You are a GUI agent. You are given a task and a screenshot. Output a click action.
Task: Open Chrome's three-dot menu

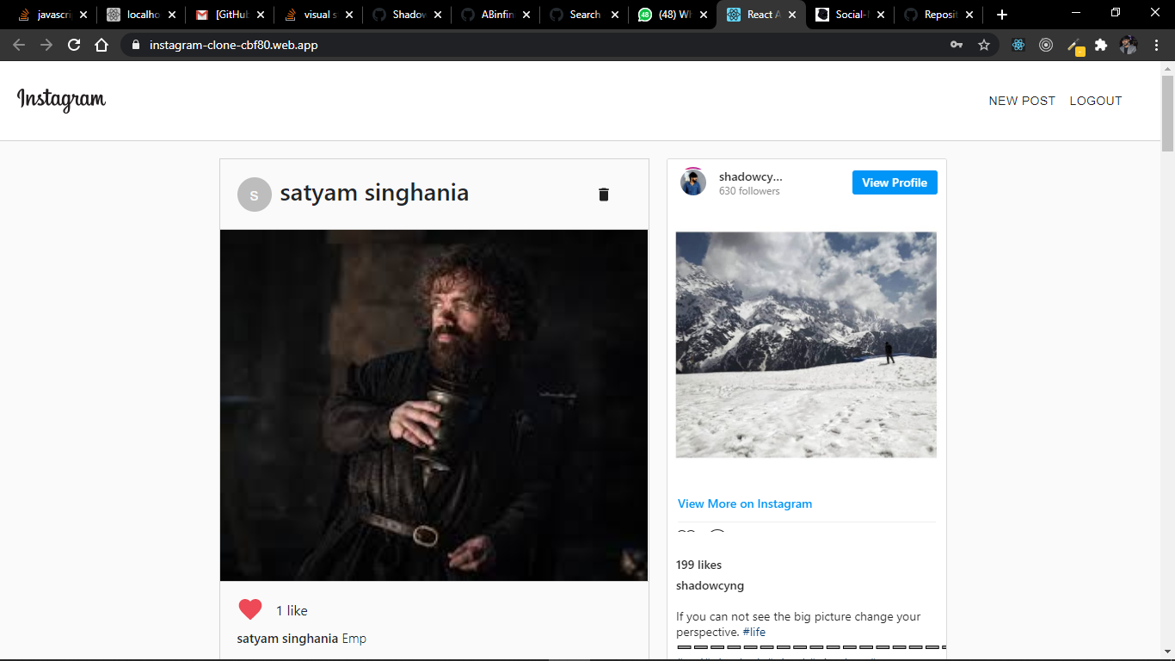pos(1157,44)
